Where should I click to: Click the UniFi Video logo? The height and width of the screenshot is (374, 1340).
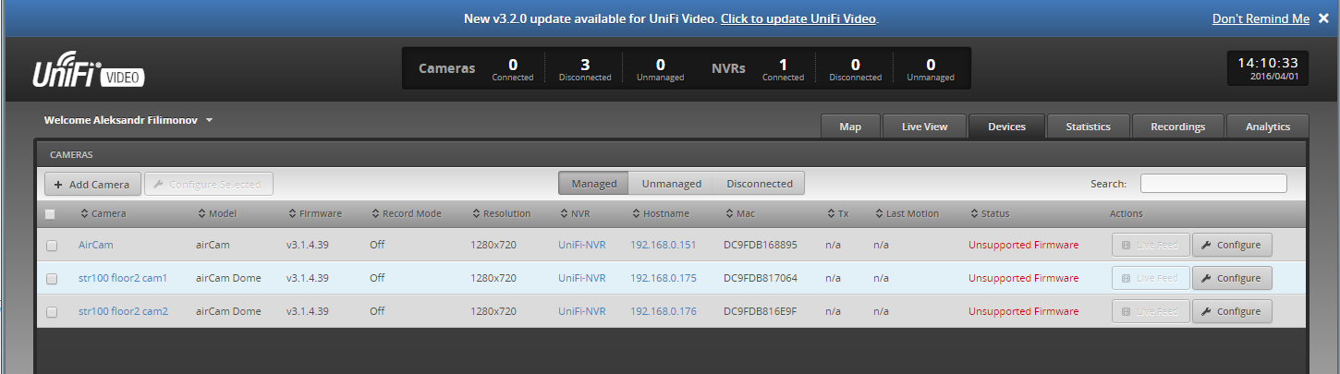(x=89, y=73)
